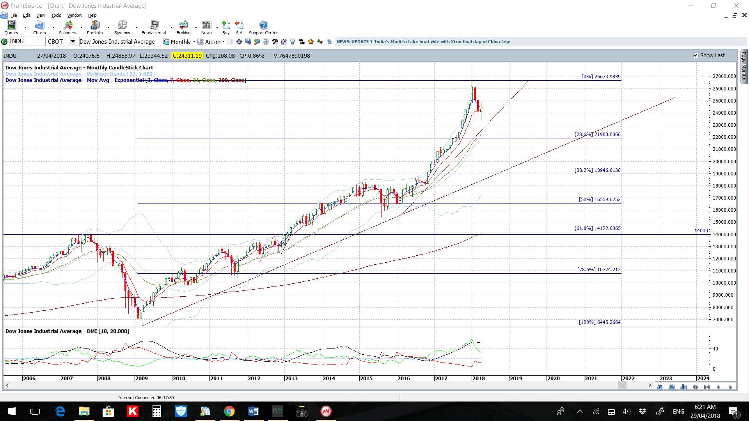
Task: Open the Quotes module
Action: [11, 28]
